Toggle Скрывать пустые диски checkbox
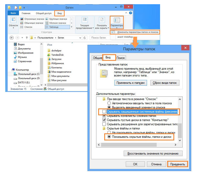This screenshot has width=197, height=175. [104, 120]
